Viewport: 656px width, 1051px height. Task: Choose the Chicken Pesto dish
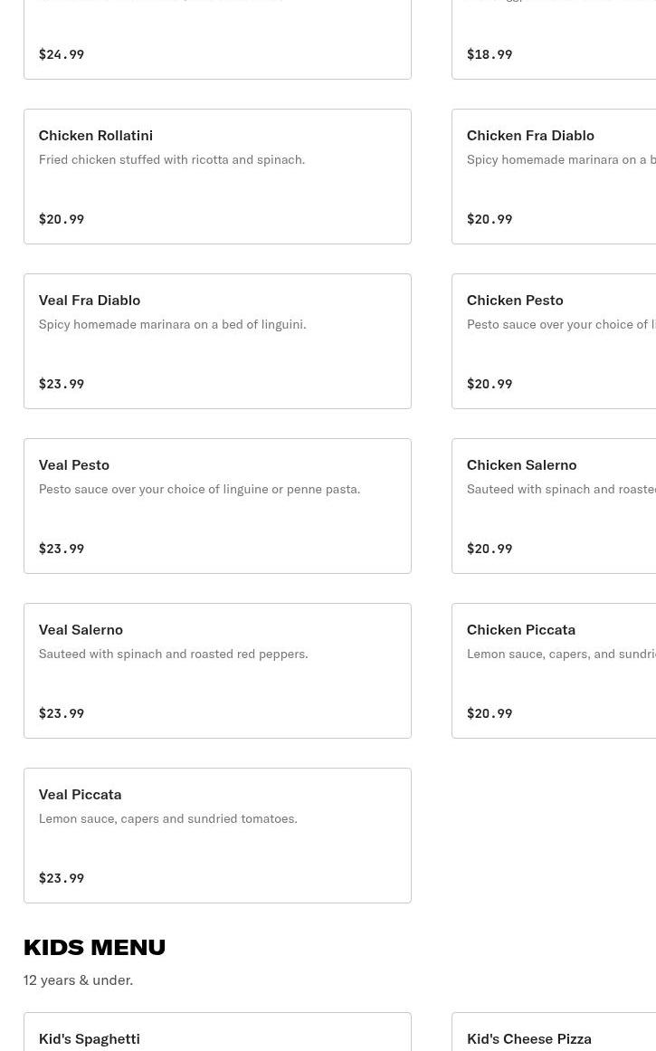[x=554, y=341]
